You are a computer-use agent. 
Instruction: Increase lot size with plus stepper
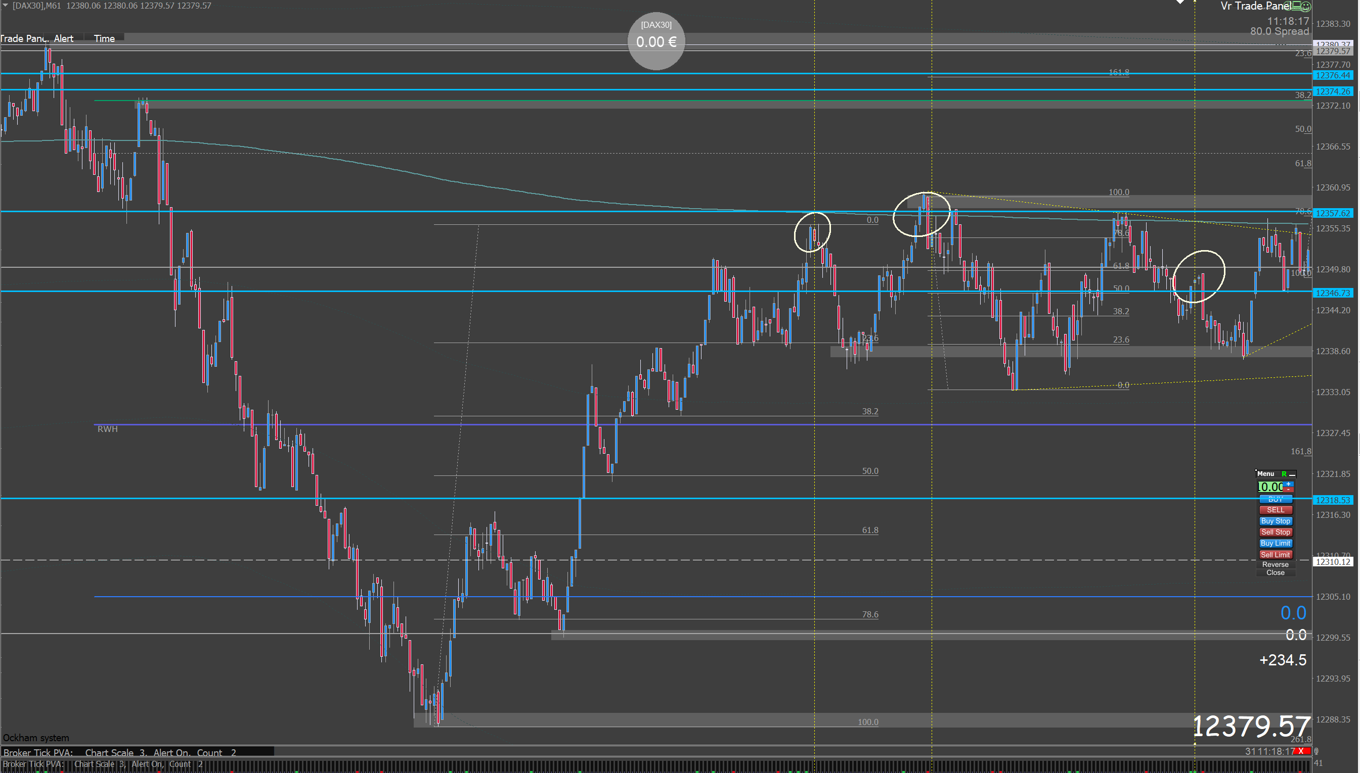pos(1289,484)
